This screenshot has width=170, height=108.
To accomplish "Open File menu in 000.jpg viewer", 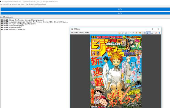I will [x=72, y=33].
